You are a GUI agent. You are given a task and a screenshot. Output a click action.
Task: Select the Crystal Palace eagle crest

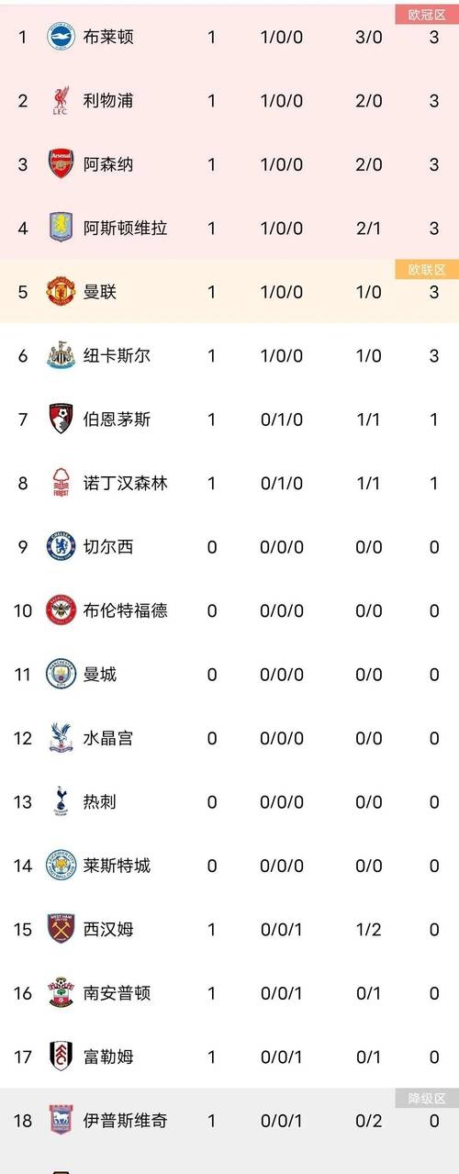click(62, 738)
